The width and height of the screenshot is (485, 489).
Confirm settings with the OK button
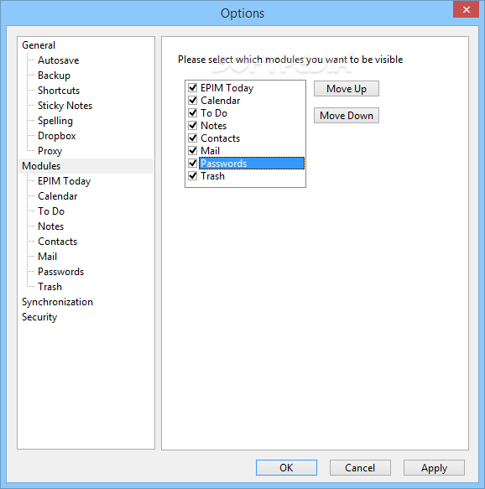(286, 467)
